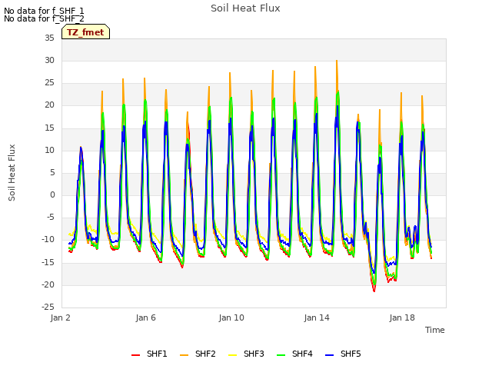Select the SHF3 legend label
Viewport: 492px width, 369px height.
click(254, 354)
